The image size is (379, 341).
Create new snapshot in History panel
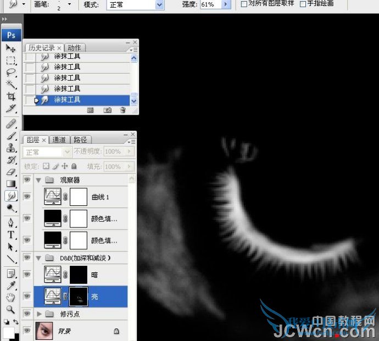[107, 110]
